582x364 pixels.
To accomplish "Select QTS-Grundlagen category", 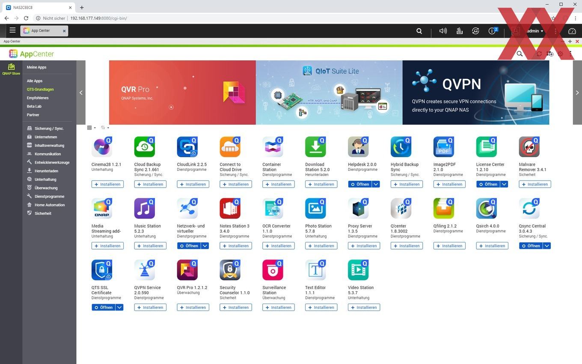I will click(40, 90).
